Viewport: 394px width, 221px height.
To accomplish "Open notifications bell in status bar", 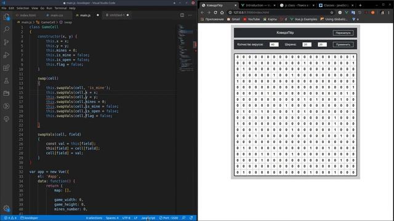I will (x=191, y=218).
